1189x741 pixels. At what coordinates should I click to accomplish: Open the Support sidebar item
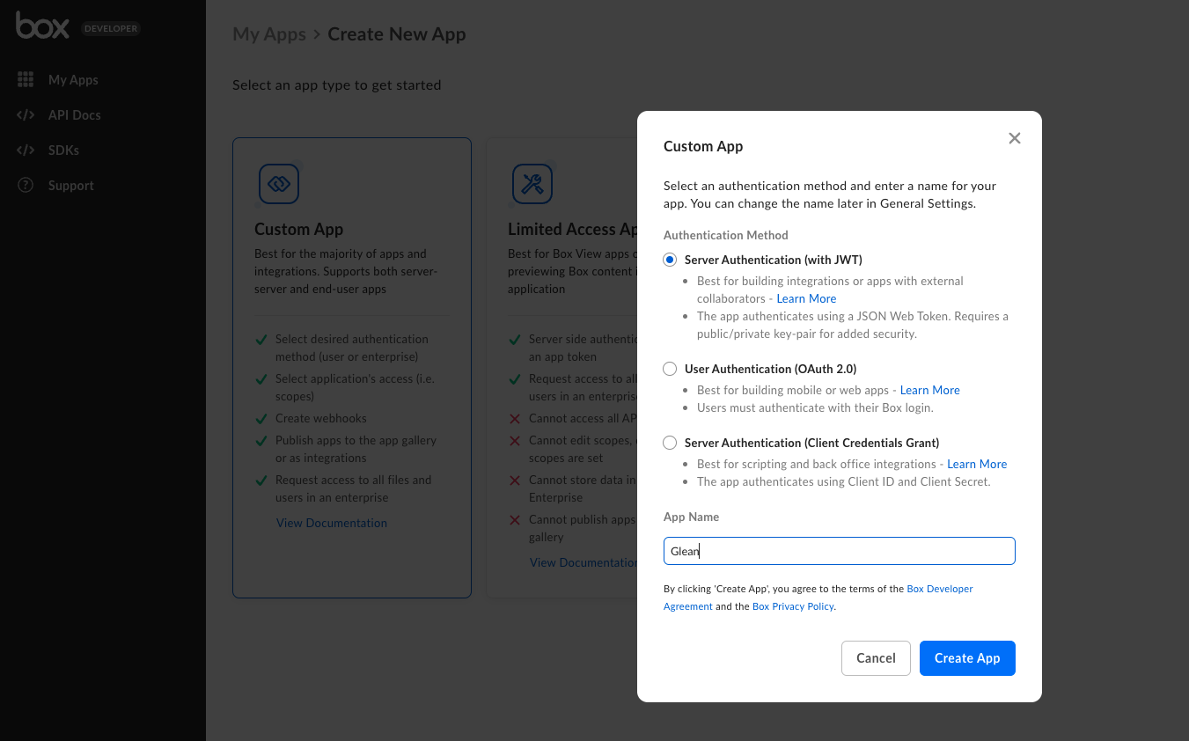(70, 186)
